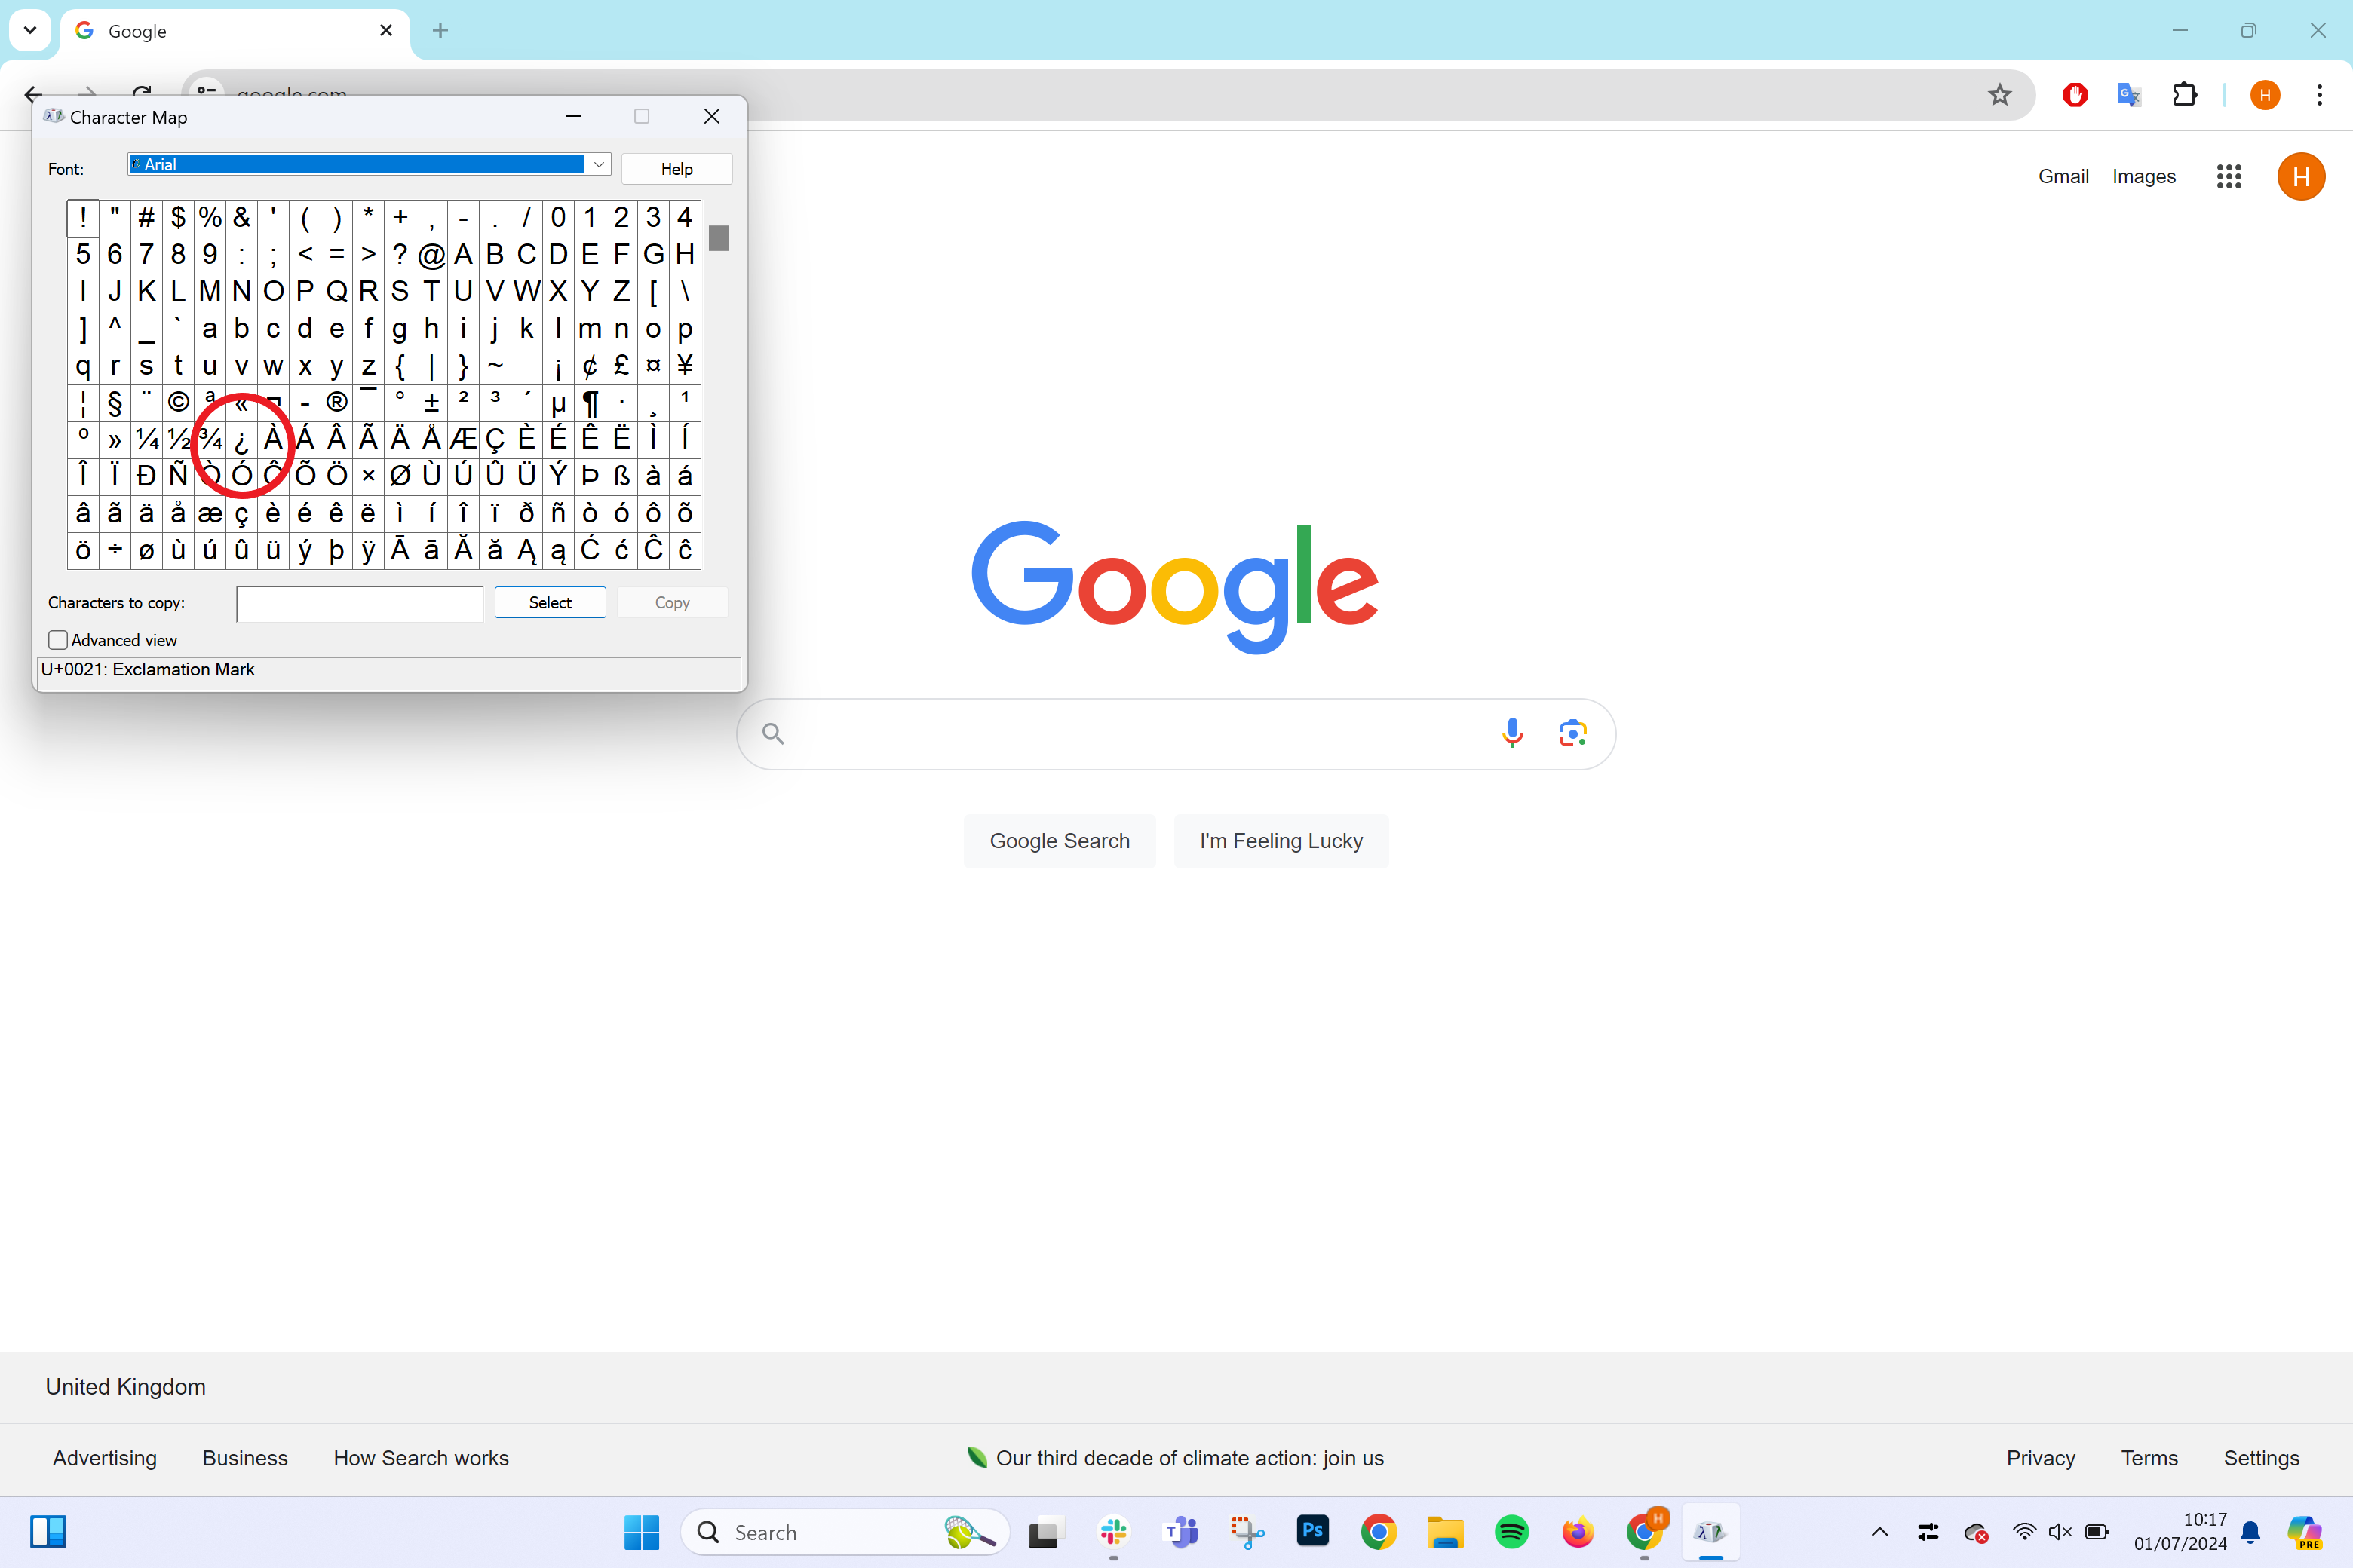The image size is (2353, 1568).
Task: Select the Yen ¥ character
Action: tap(684, 365)
